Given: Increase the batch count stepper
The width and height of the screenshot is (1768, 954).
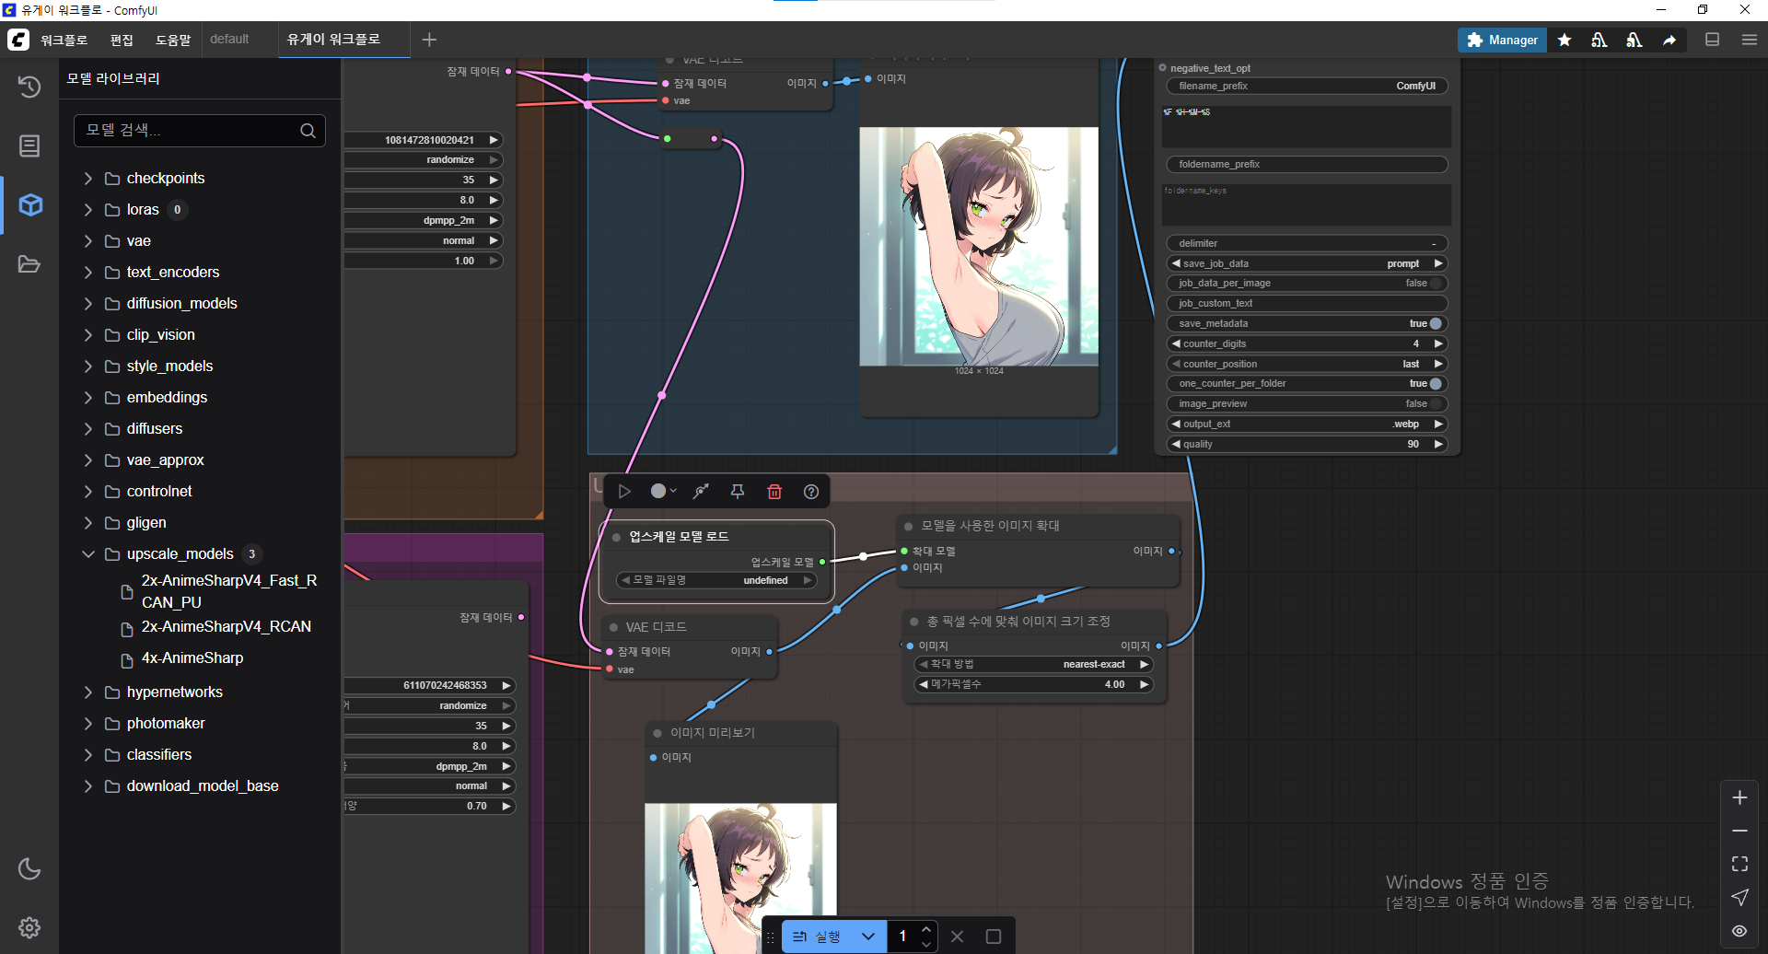Looking at the screenshot, I should [x=926, y=928].
